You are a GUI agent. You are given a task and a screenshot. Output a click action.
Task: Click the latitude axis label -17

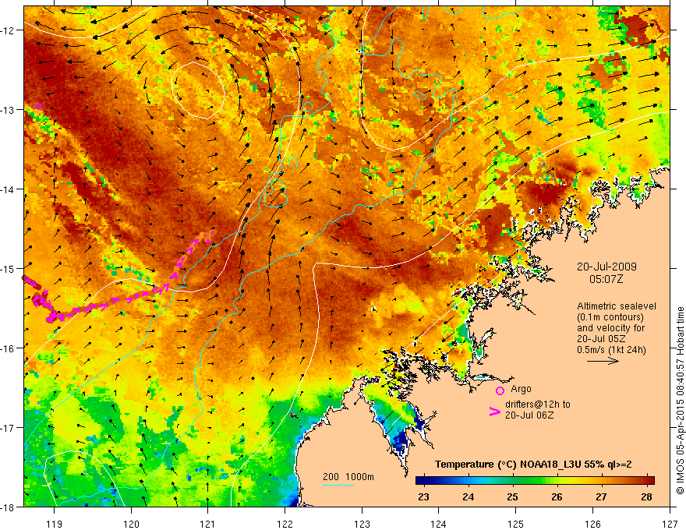(8, 427)
